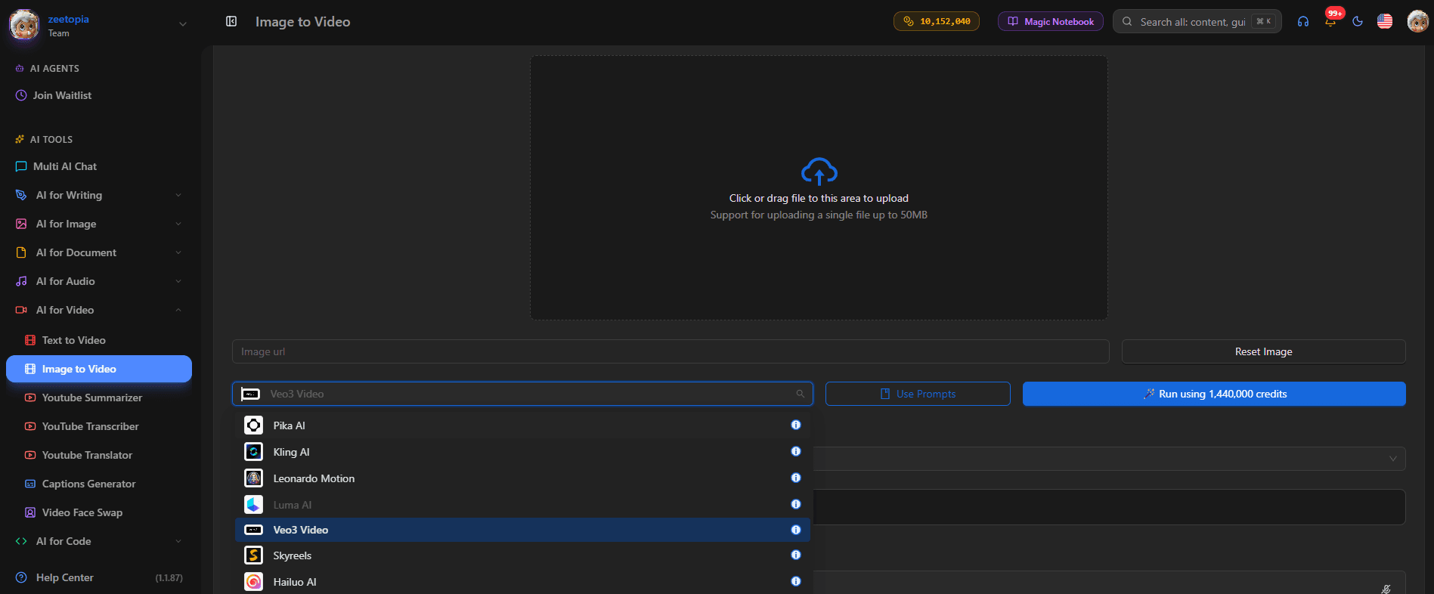Click the Hailuo AI logo icon
The width and height of the screenshot is (1434, 594).
pyautogui.click(x=254, y=582)
